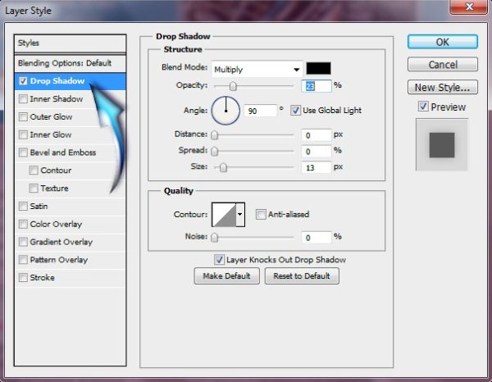Viewport: 492px width, 382px height.
Task: Select the Stroke row label
Action: pos(42,278)
